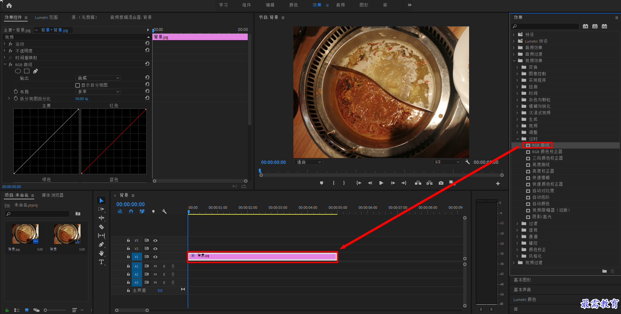
Task: Solo audio track A2
Action: [x=164, y=274]
